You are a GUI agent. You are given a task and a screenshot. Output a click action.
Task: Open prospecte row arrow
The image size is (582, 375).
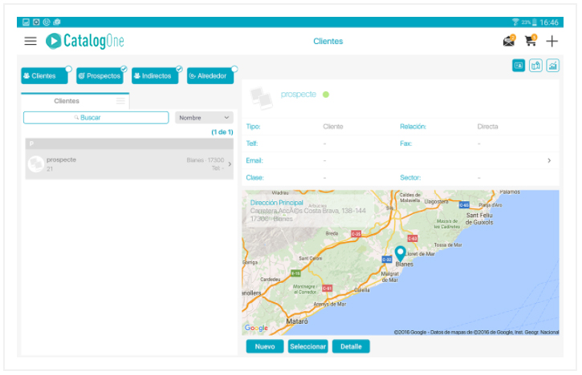pos(230,163)
